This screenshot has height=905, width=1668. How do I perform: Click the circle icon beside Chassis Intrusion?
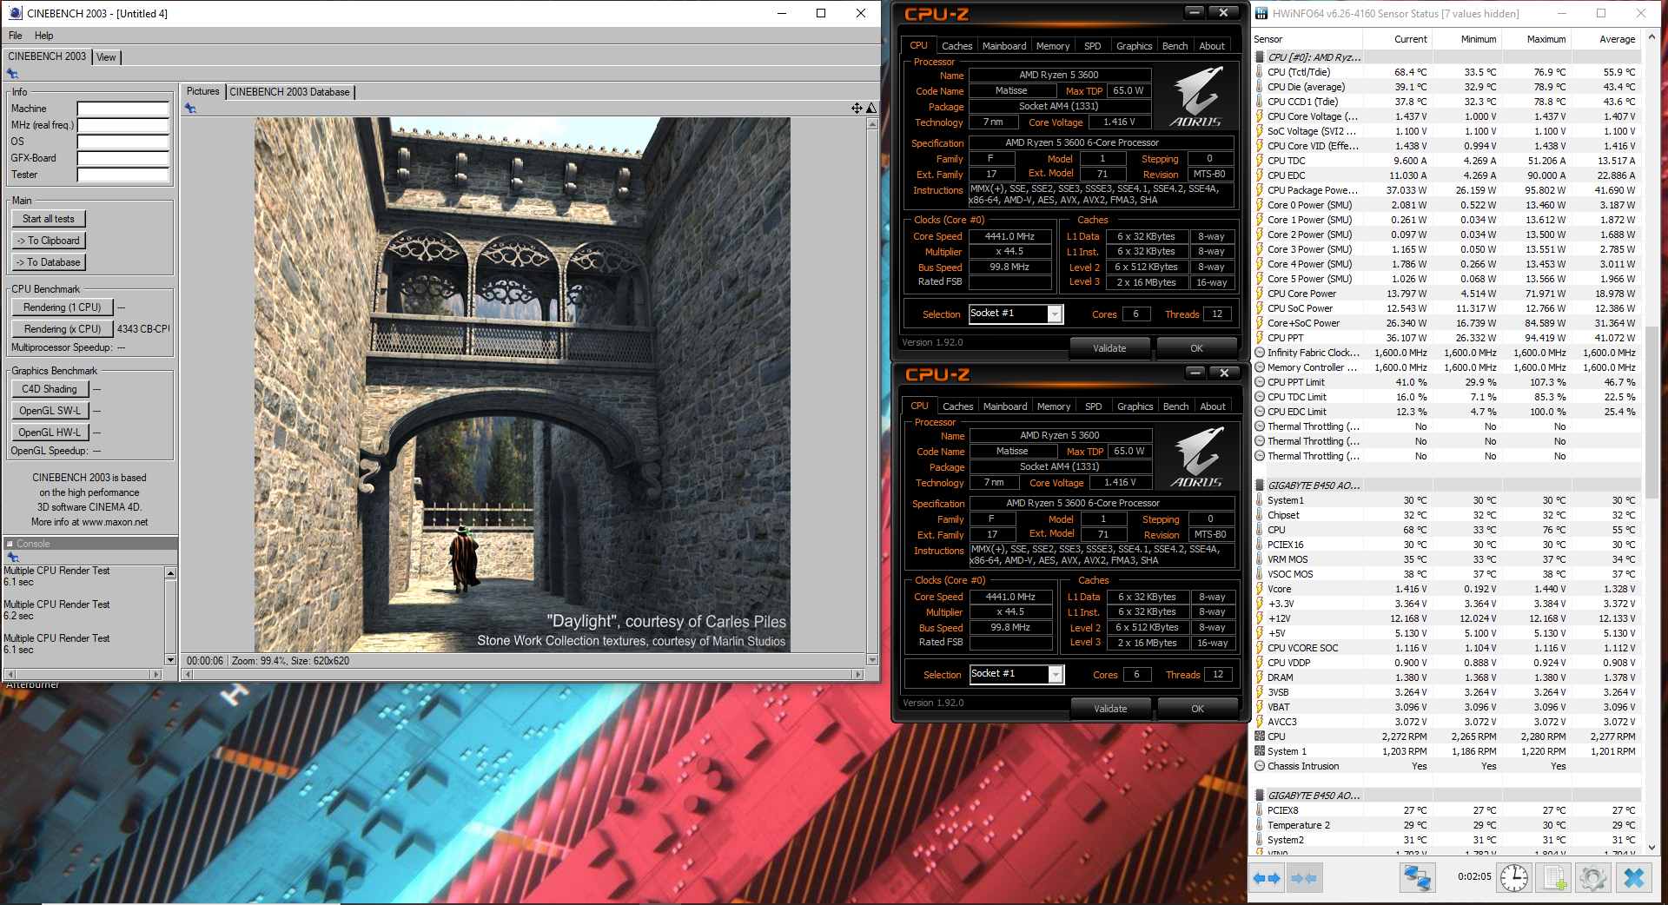1260,766
